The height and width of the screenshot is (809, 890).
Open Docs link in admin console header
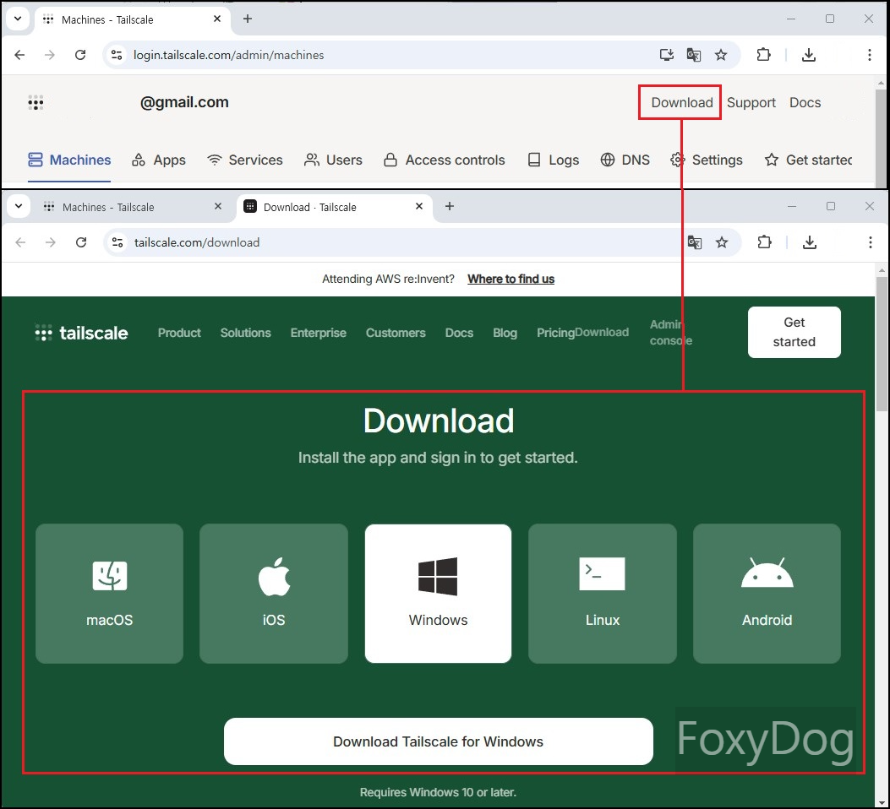(805, 103)
